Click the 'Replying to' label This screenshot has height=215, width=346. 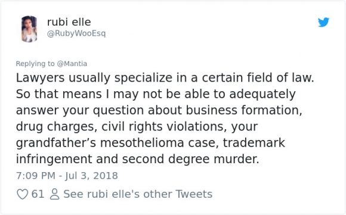click(x=35, y=64)
